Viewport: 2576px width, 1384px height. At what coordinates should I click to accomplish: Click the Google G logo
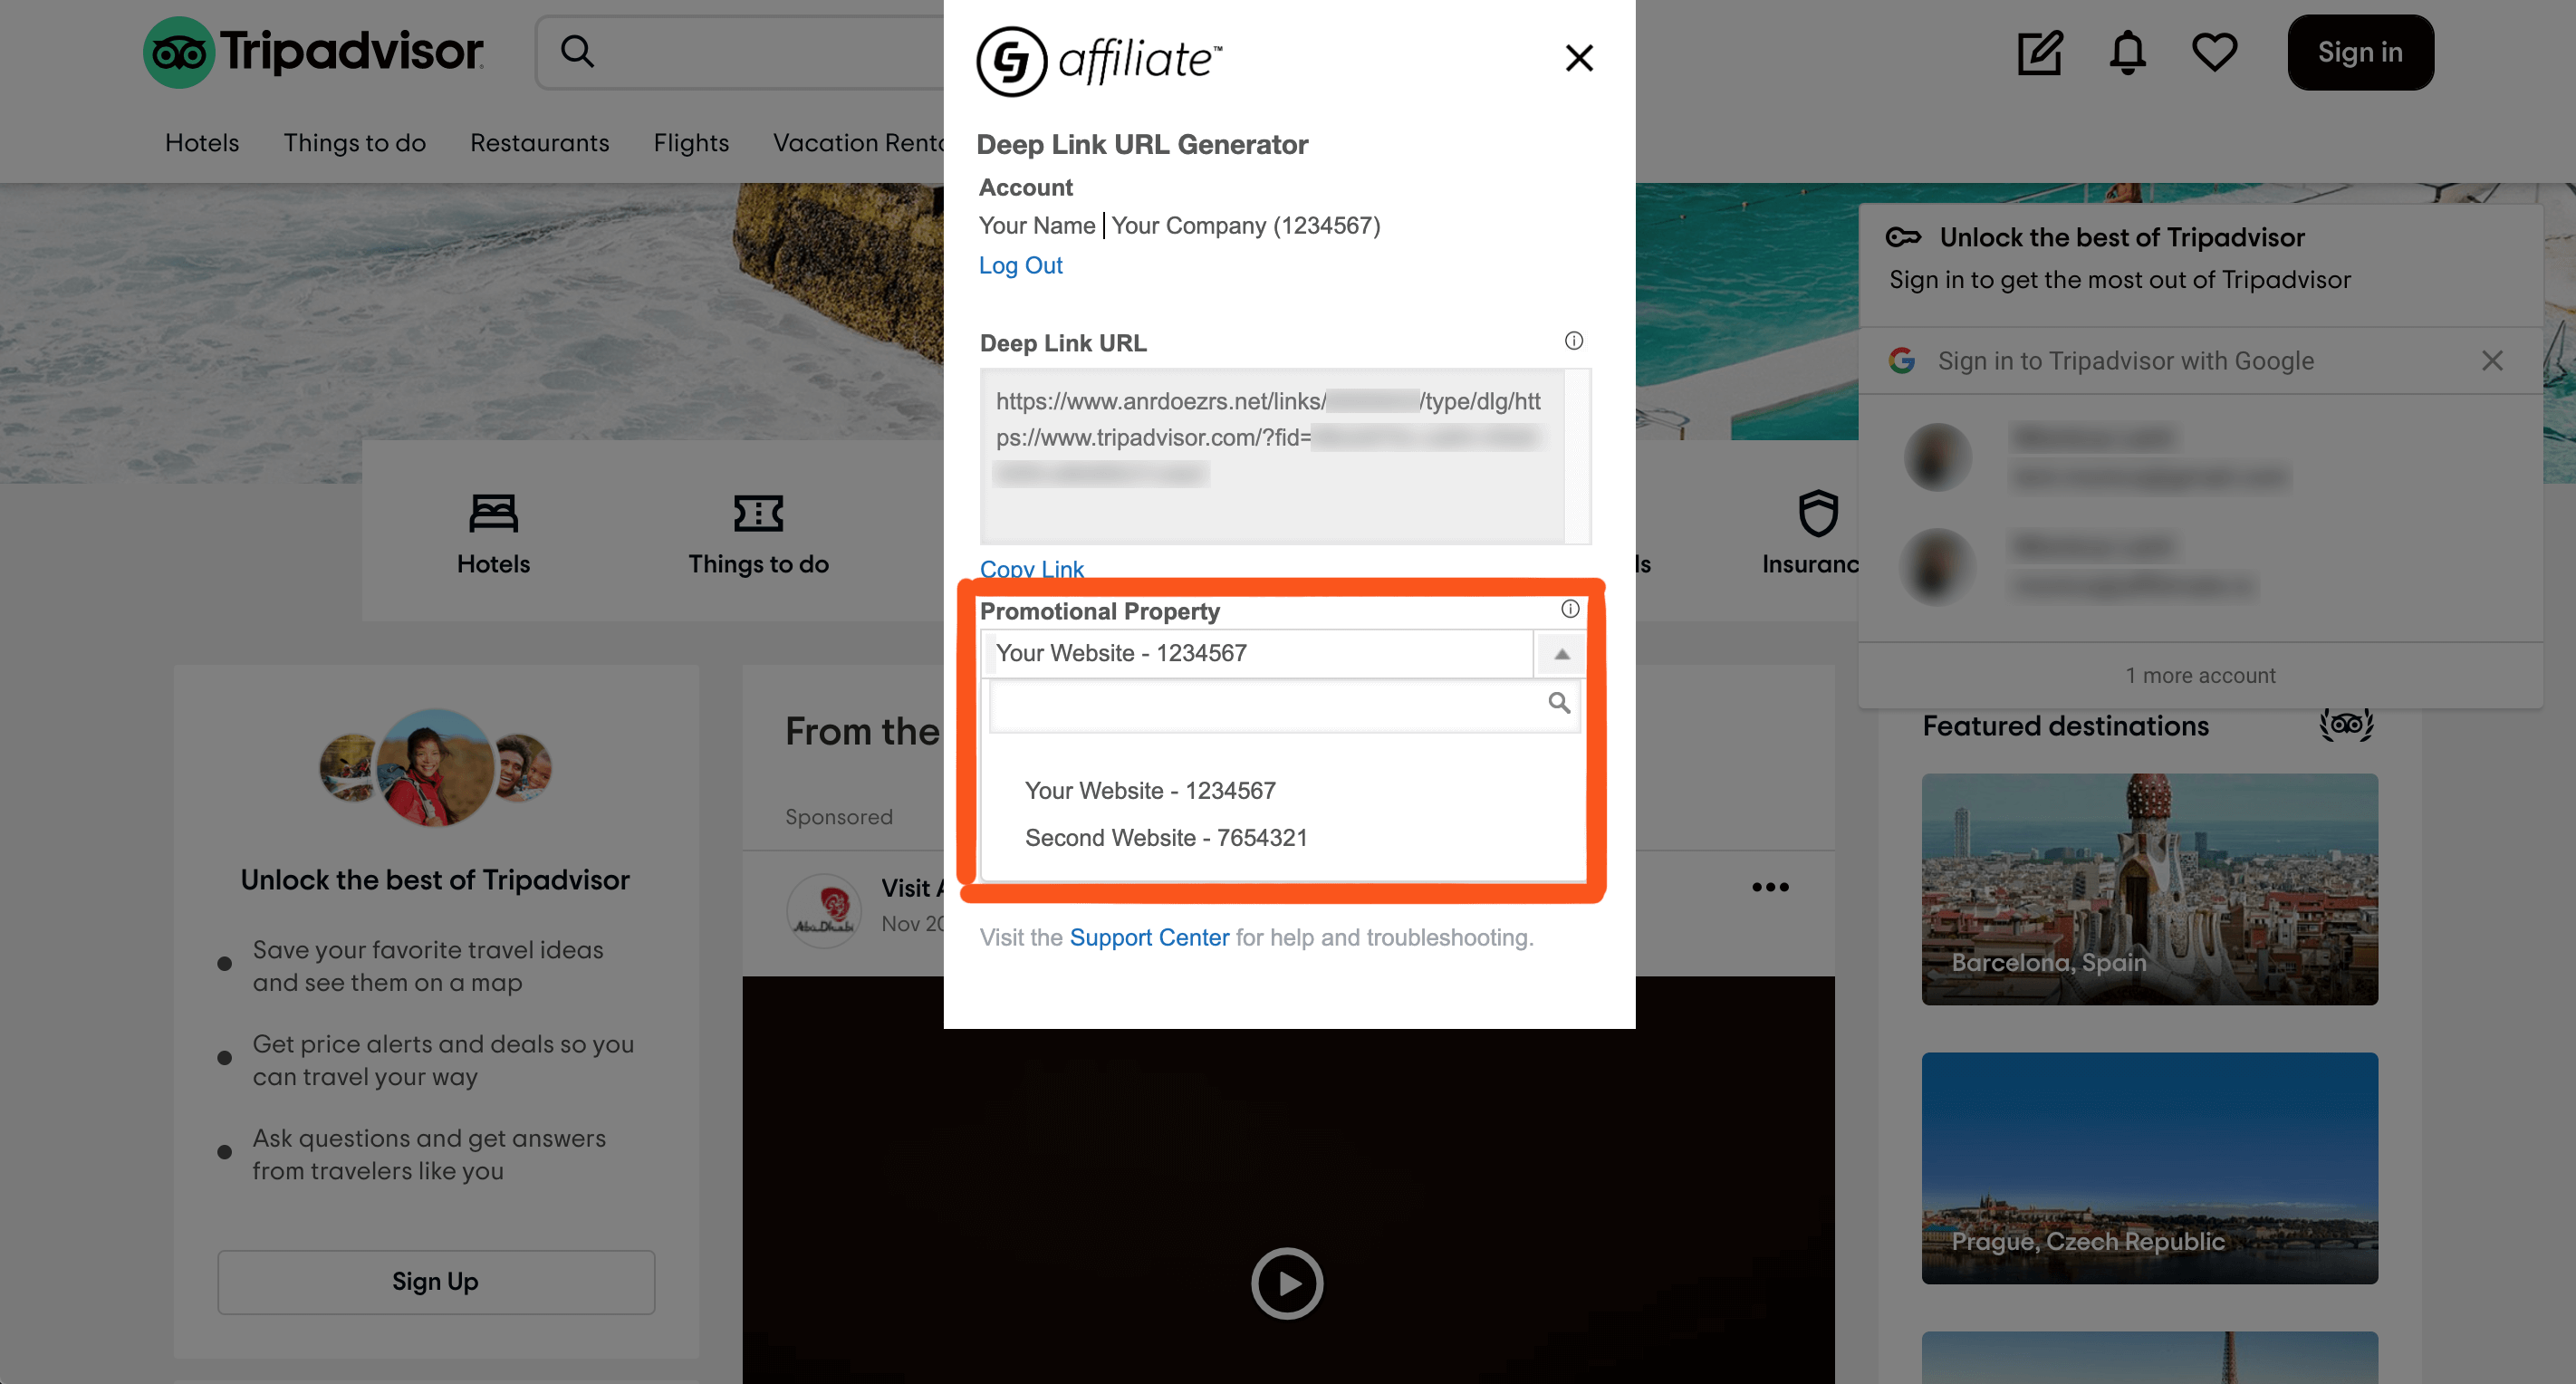1902,361
